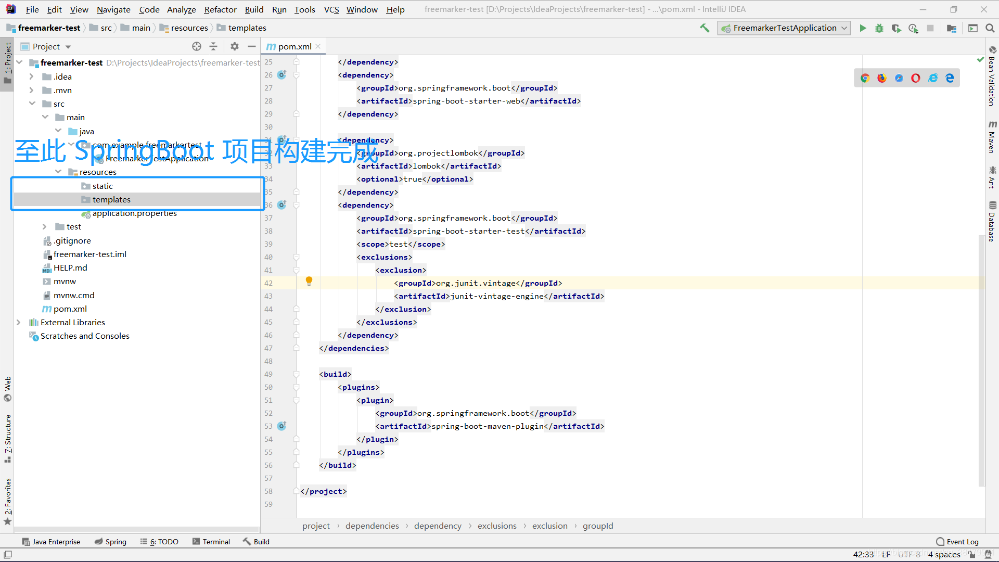Open the FreemarkerTestApplication run configuration dropdown
The width and height of the screenshot is (999, 562).
[843, 28]
